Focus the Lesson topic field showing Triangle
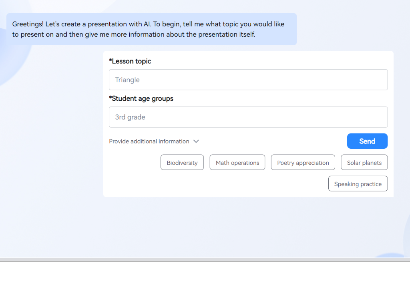This screenshot has height=307, width=410. point(248,80)
